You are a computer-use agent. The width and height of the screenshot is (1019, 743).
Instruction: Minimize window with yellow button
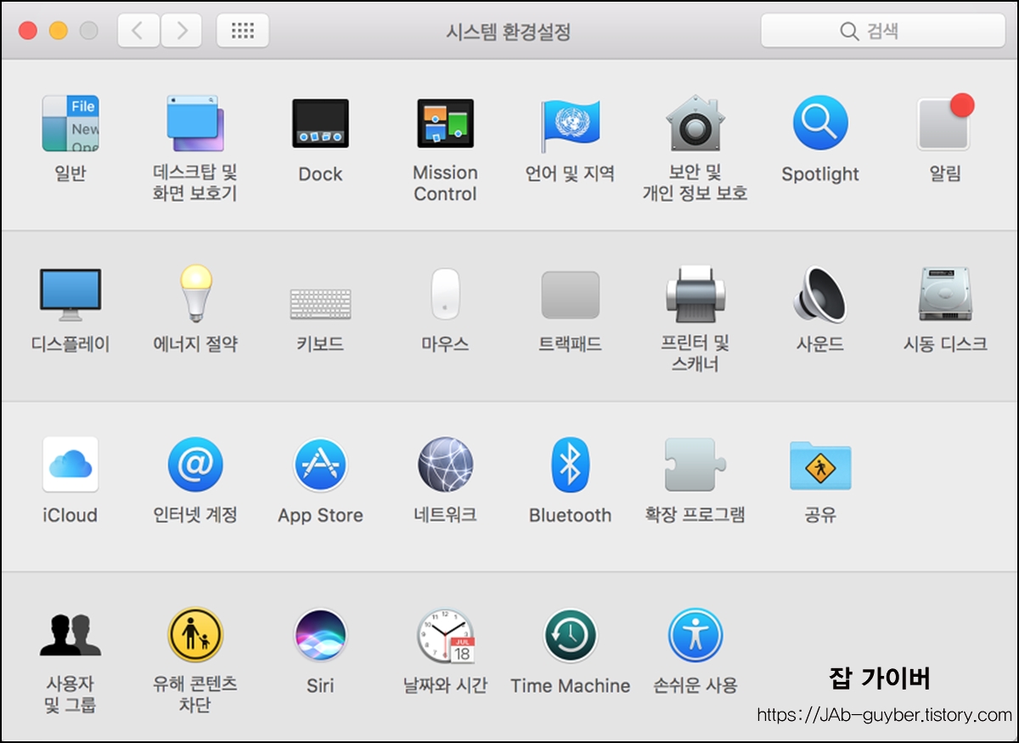(59, 31)
